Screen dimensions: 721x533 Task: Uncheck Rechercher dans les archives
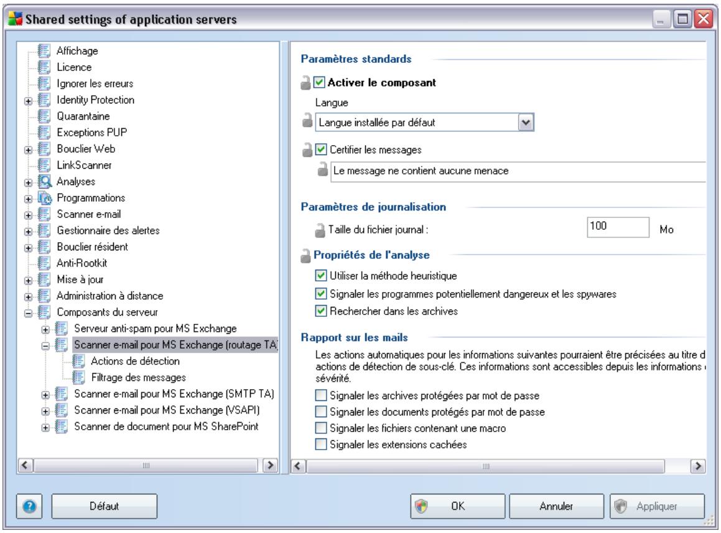tap(321, 311)
